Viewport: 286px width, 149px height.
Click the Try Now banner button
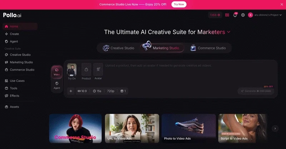tap(179, 4)
